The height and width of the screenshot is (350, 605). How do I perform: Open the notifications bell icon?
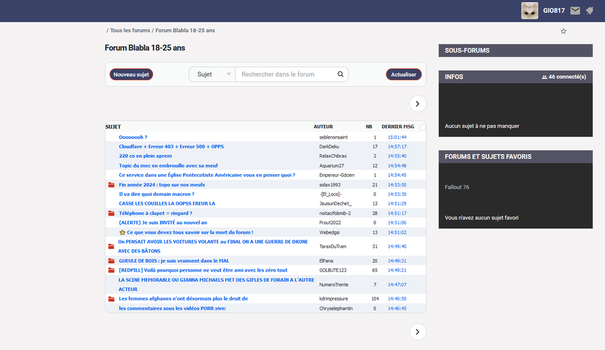[x=589, y=11]
